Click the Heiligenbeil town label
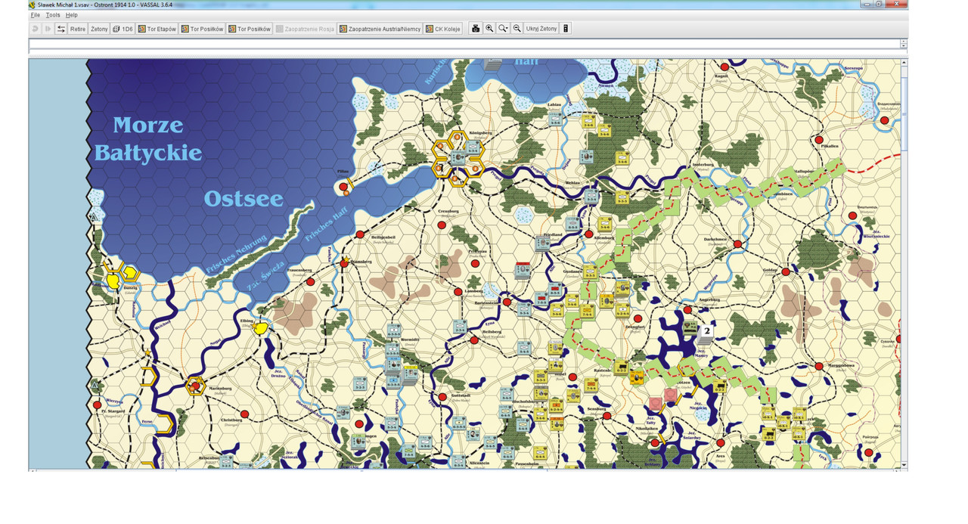The width and height of the screenshot is (968, 524). click(383, 237)
